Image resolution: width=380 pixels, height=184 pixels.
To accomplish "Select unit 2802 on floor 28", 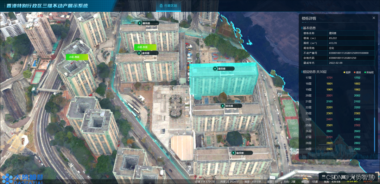I will tap(357, 143).
